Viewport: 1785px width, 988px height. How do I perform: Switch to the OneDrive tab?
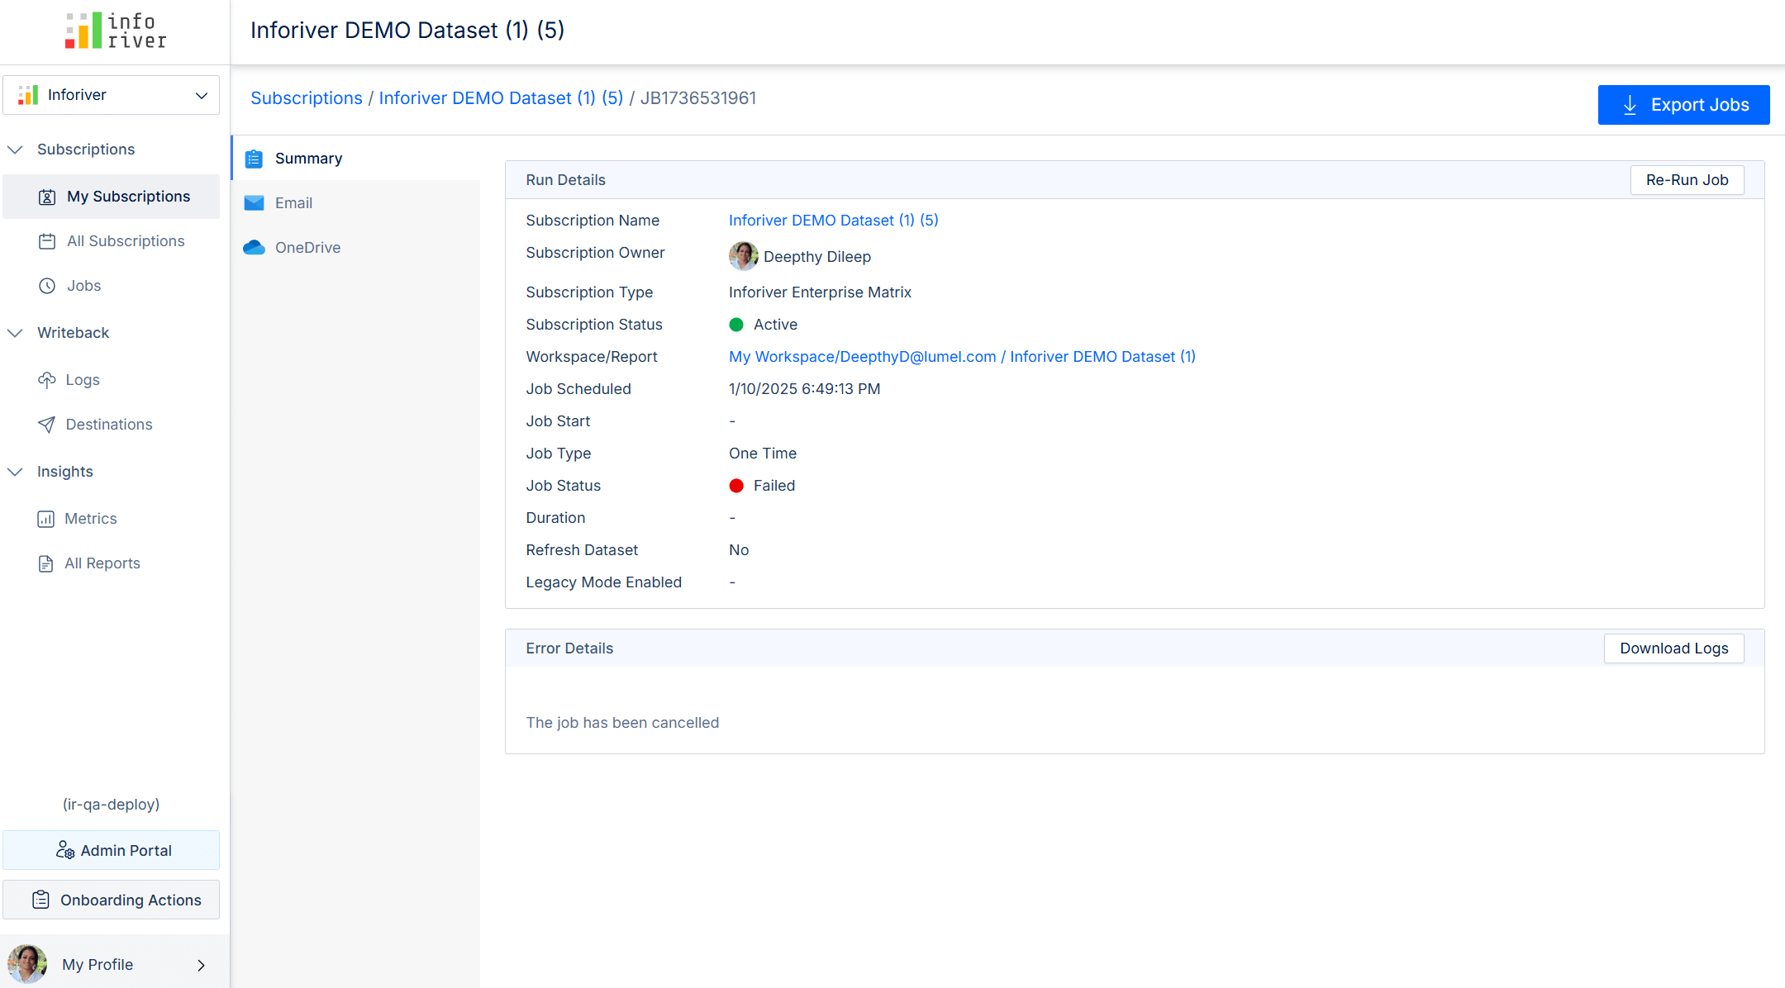tap(356, 248)
